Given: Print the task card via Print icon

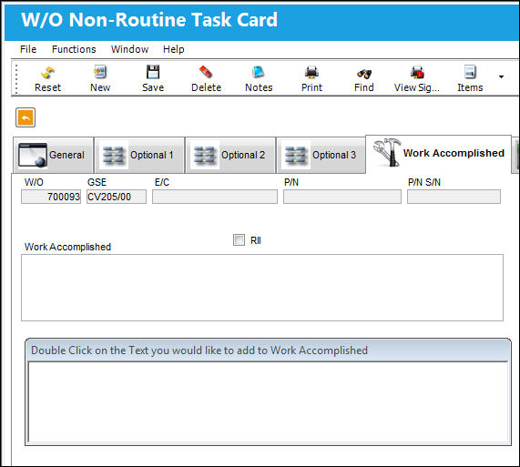Looking at the screenshot, I should click(x=311, y=79).
